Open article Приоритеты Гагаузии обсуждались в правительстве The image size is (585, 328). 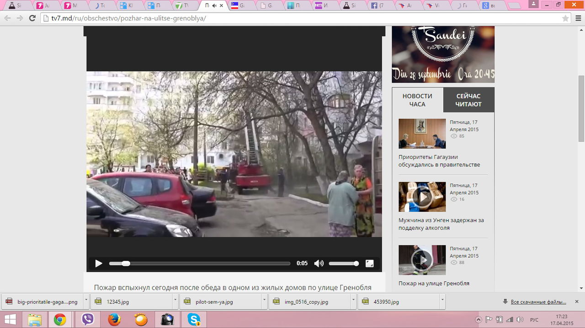439,161
